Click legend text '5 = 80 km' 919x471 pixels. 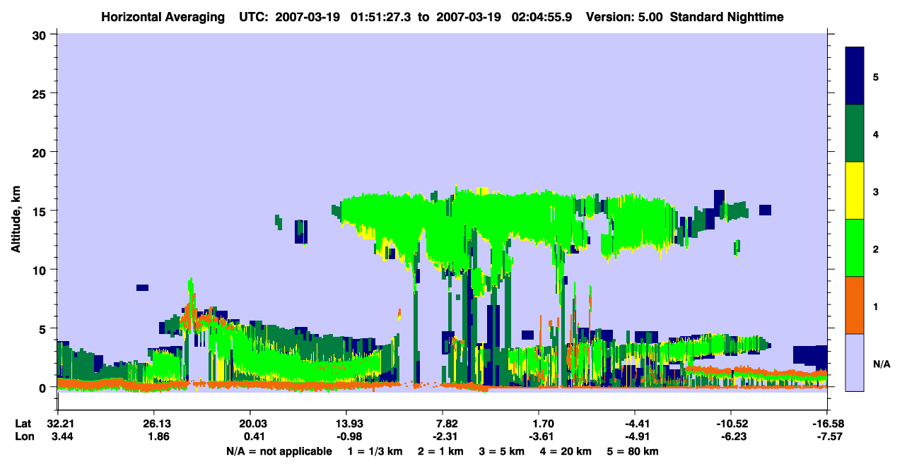(633, 451)
